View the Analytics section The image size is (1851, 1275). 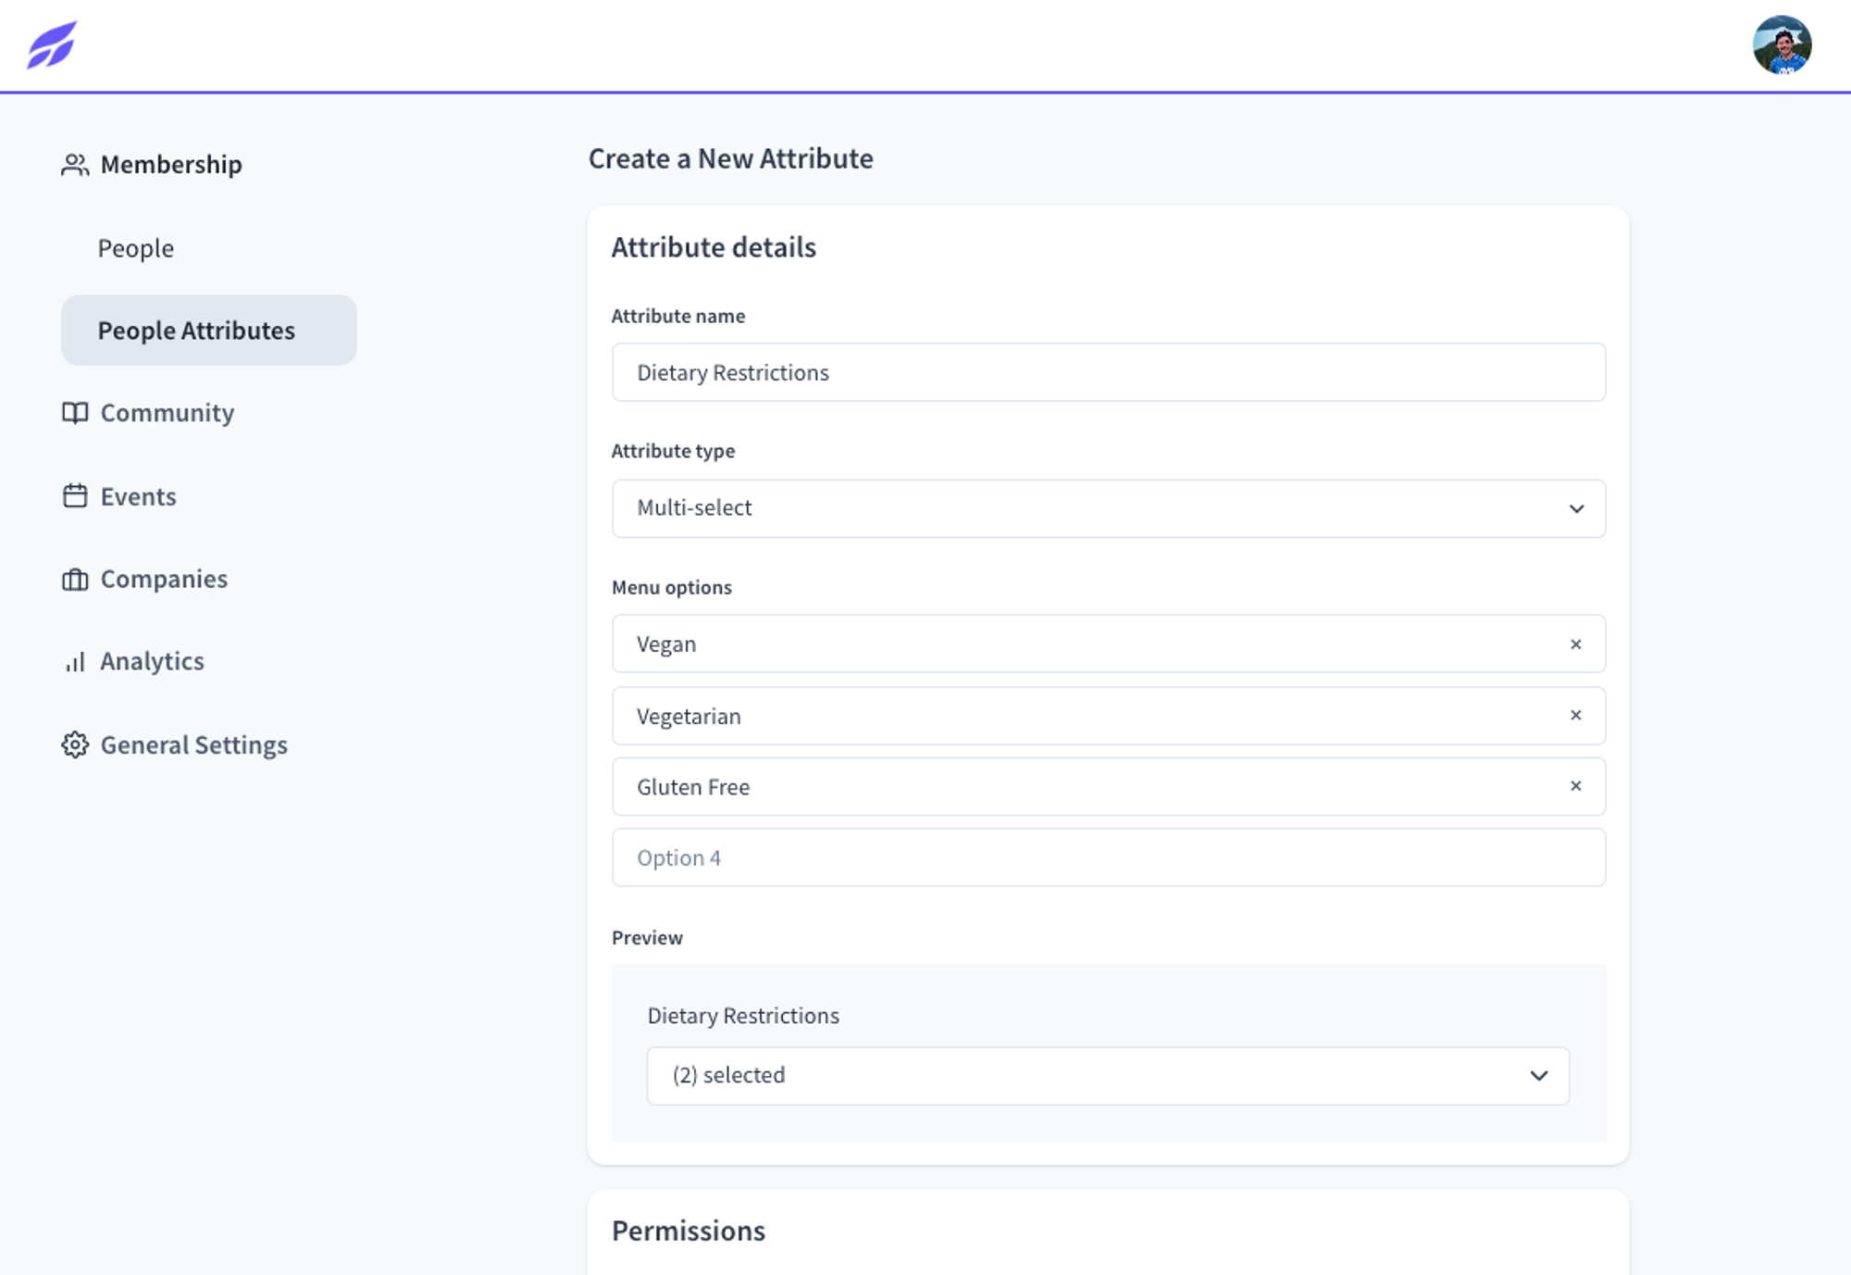coord(152,662)
